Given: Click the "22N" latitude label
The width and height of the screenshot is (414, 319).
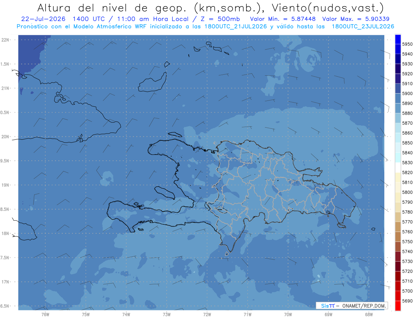Looking at the screenshot, I should coord(6,40).
